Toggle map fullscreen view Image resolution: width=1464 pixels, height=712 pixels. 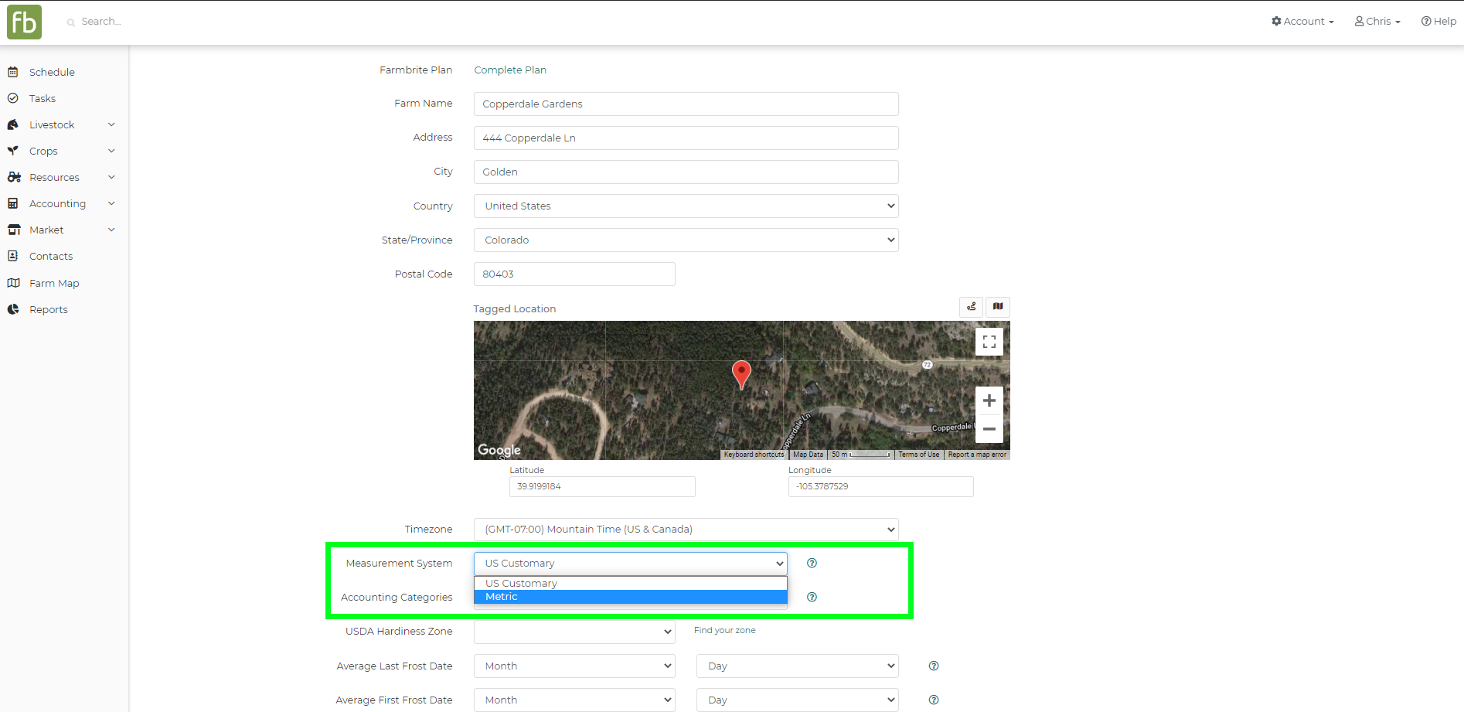[989, 342]
